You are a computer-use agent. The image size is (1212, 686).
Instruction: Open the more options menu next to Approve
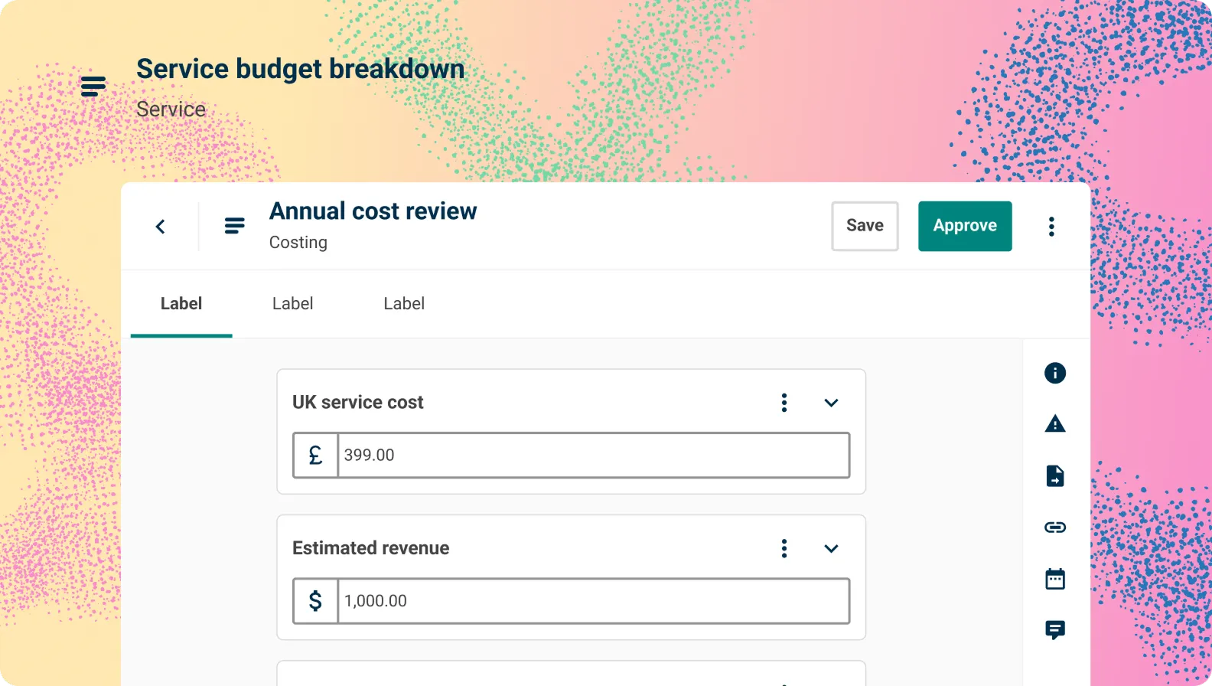[1051, 227]
